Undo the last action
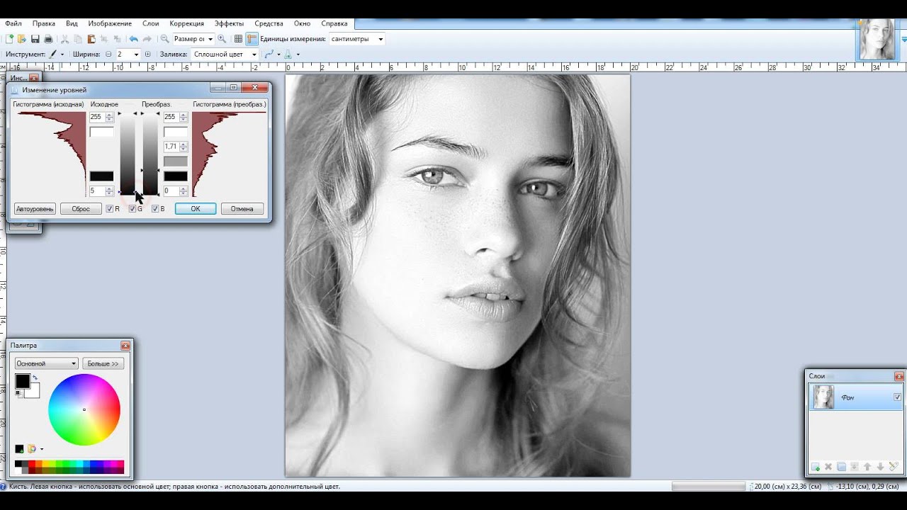The image size is (907, 510). pyautogui.click(x=133, y=39)
